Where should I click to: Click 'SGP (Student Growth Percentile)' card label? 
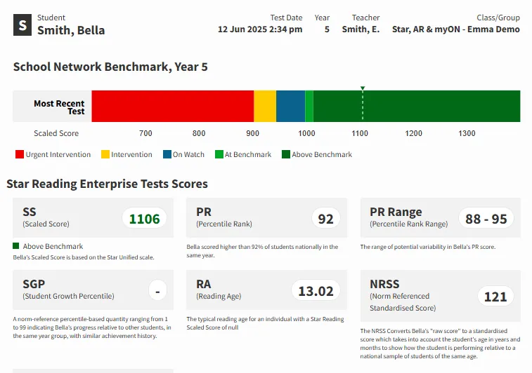coord(68,290)
